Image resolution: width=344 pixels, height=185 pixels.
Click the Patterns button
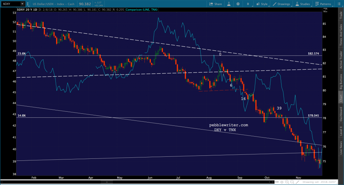324,4
